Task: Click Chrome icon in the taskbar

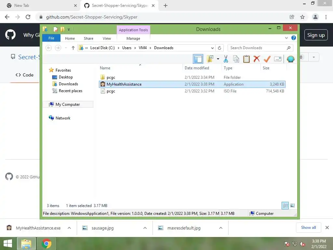Action: [46, 243]
